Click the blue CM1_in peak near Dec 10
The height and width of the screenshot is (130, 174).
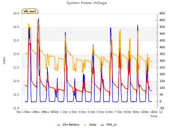pos(138,25)
